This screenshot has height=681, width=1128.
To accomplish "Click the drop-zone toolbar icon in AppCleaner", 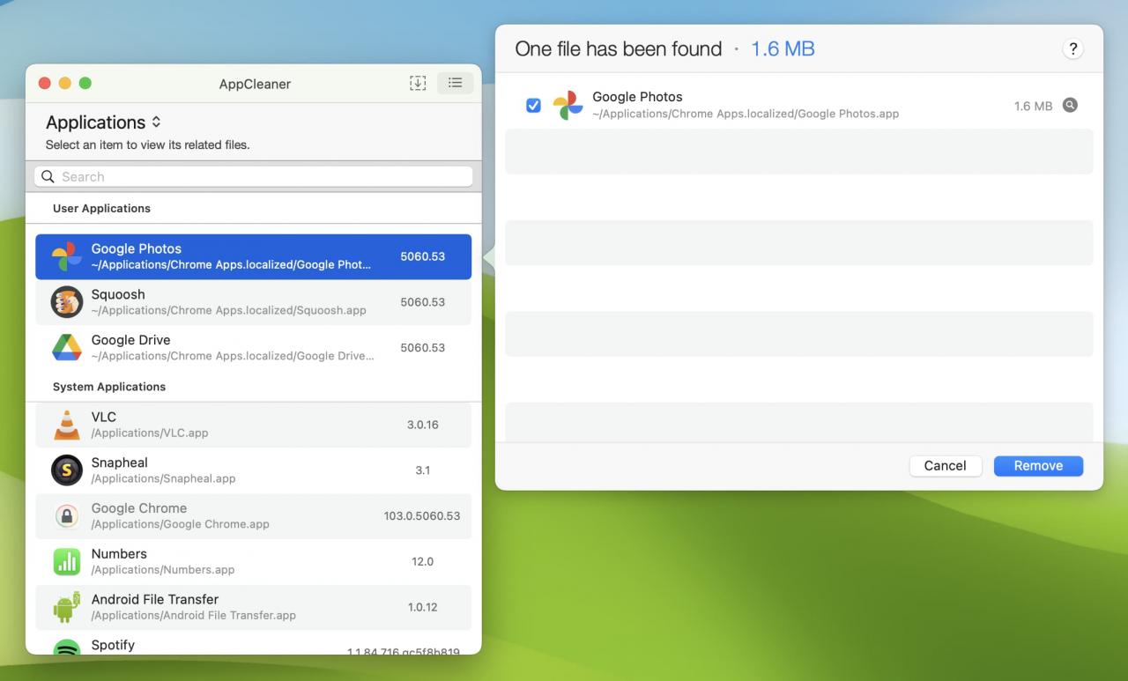I will (x=418, y=83).
